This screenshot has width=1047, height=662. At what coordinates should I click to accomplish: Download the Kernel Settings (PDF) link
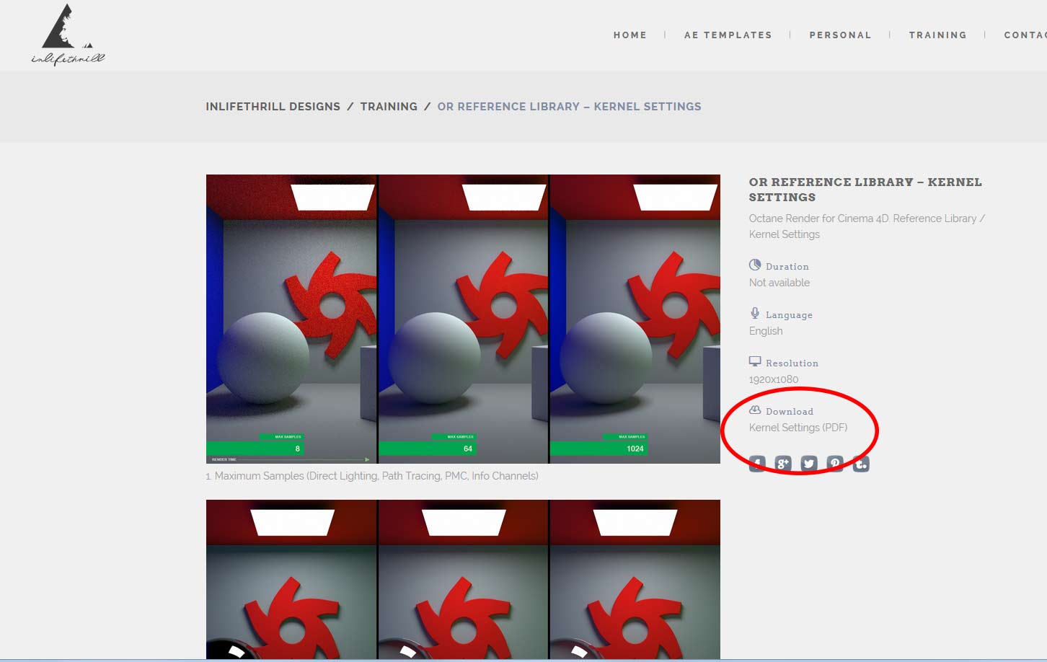click(798, 428)
